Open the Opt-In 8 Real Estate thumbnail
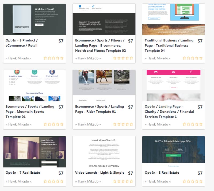 [173, 152]
